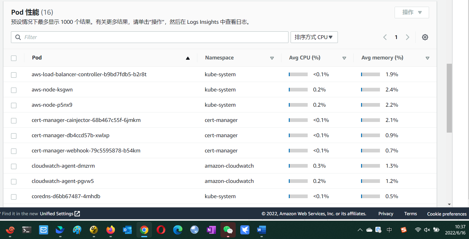Click the memory bar for coredns-d6bb67487-4mhdb

coord(371,196)
